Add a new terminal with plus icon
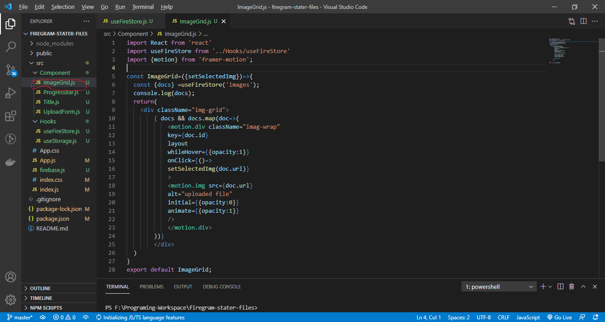This screenshot has width=605, height=322. pyautogui.click(x=543, y=287)
